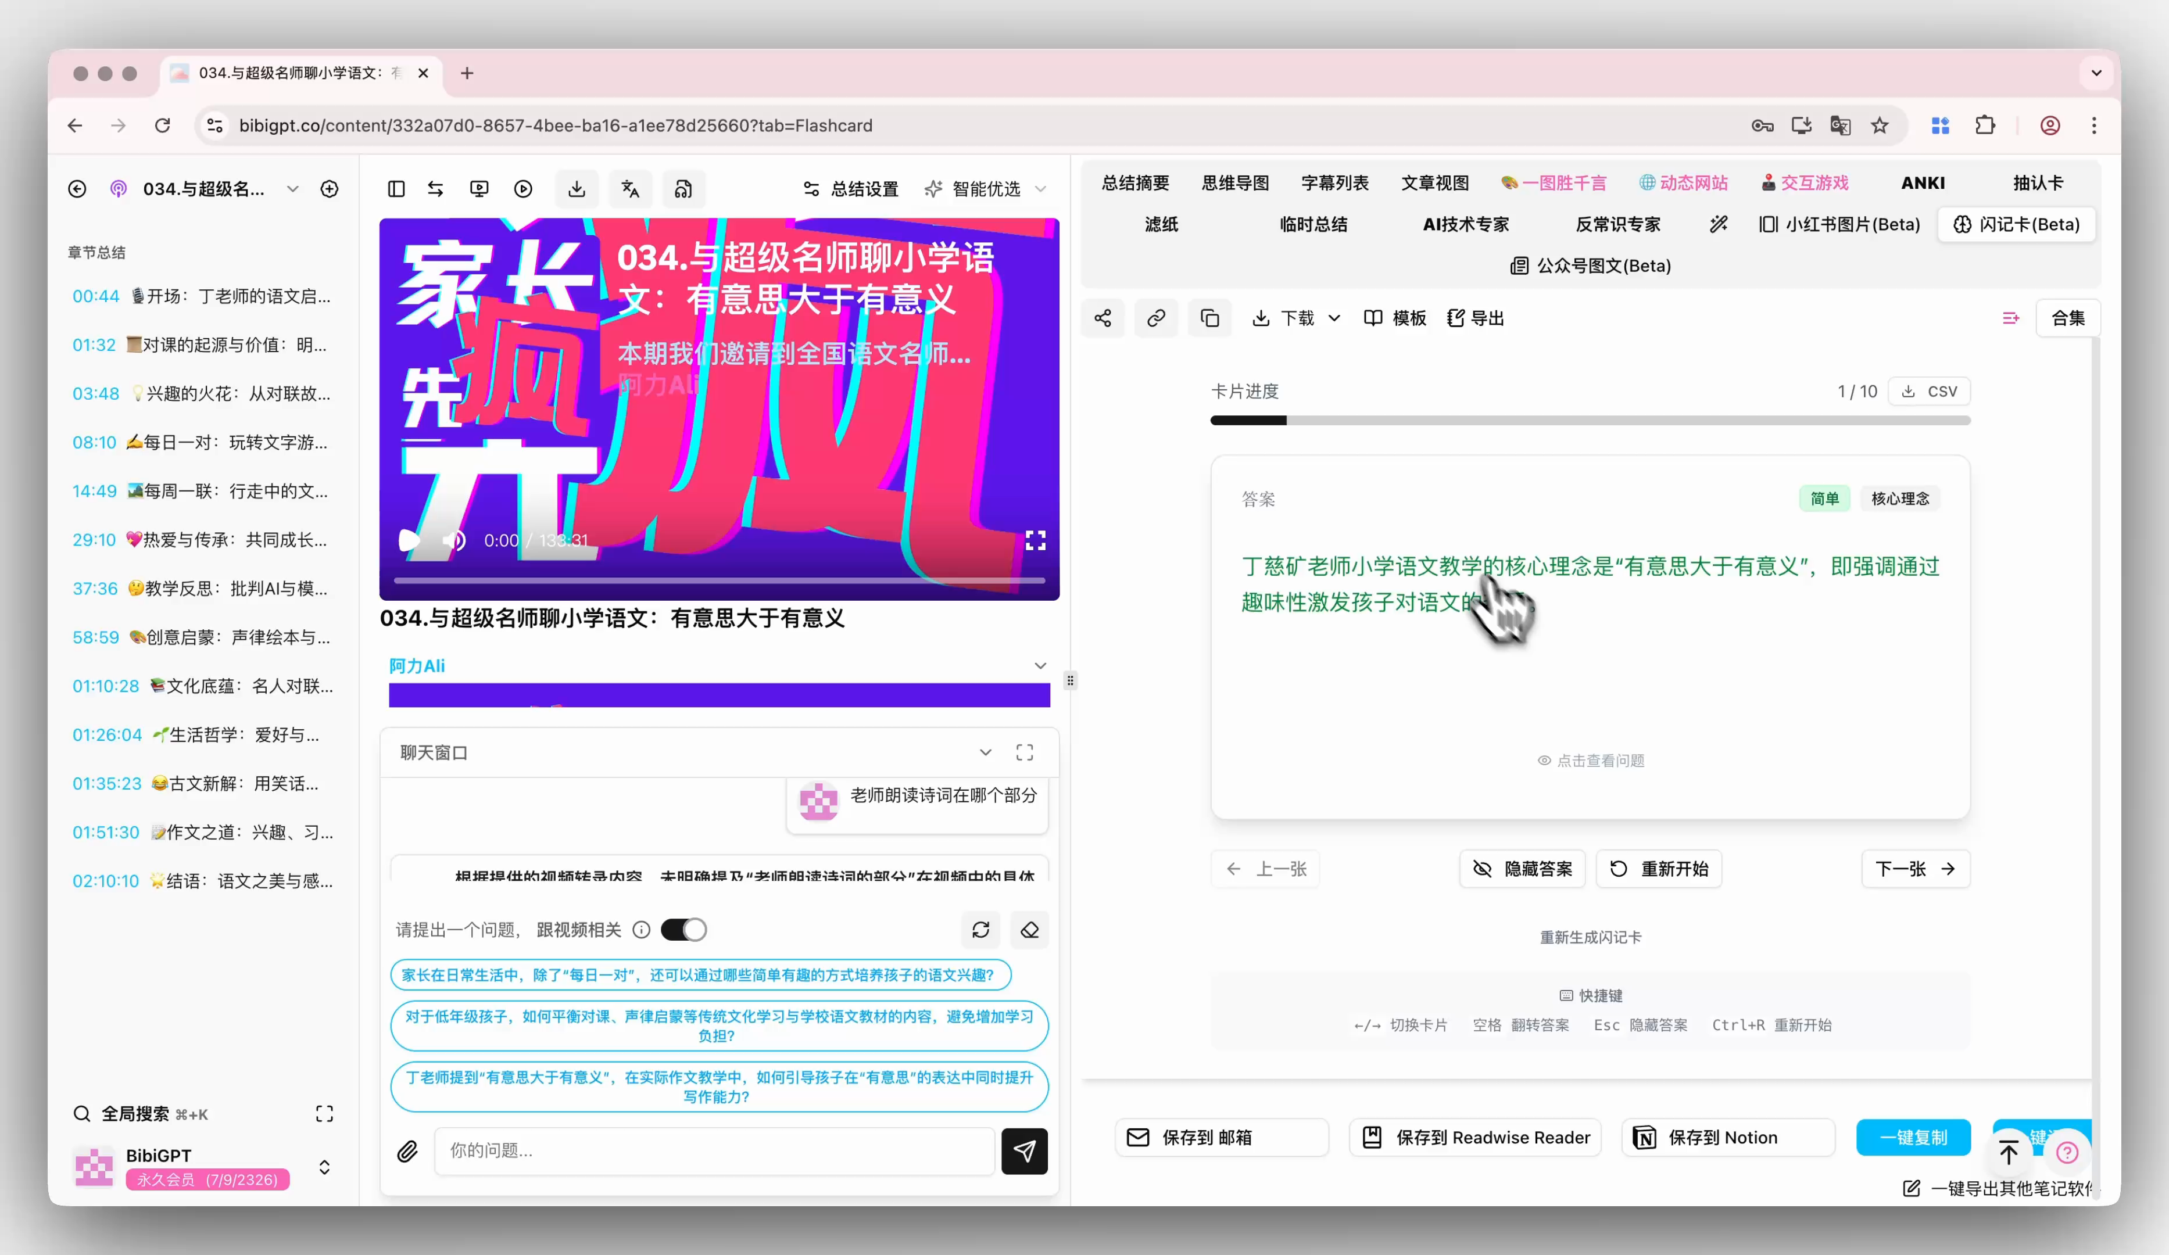Switch to the ANKI tab
Viewport: 2169px width, 1255px height.
pyautogui.click(x=1923, y=183)
